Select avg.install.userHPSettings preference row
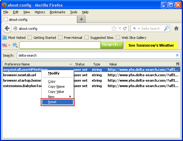This screenshot has width=183, height=141. 91,70
